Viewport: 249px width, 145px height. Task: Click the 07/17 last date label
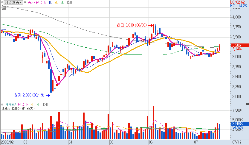[x=237, y=142]
